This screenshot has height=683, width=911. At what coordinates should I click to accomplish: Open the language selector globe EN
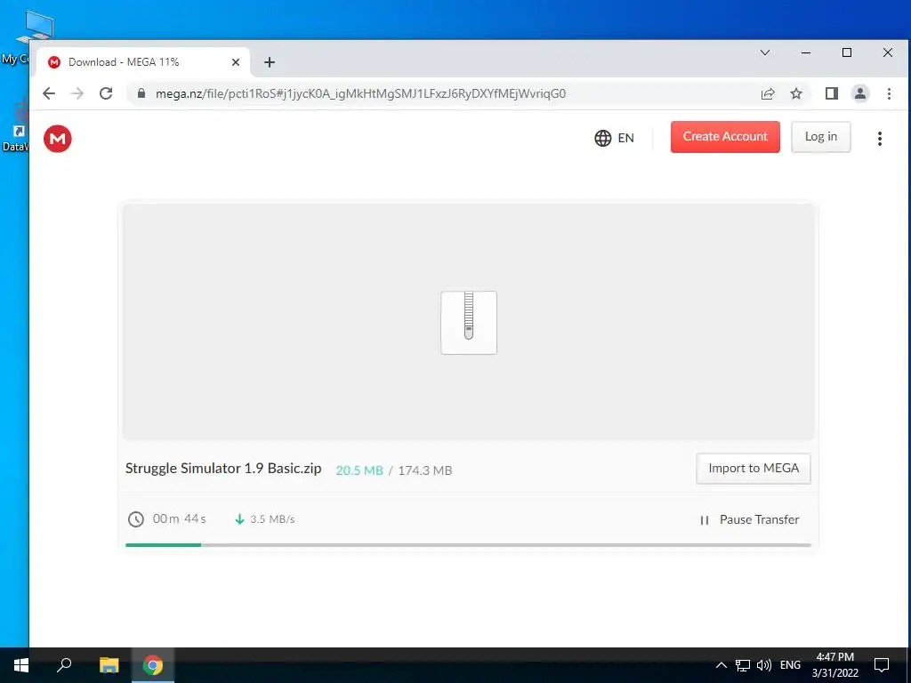tap(614, 138)
